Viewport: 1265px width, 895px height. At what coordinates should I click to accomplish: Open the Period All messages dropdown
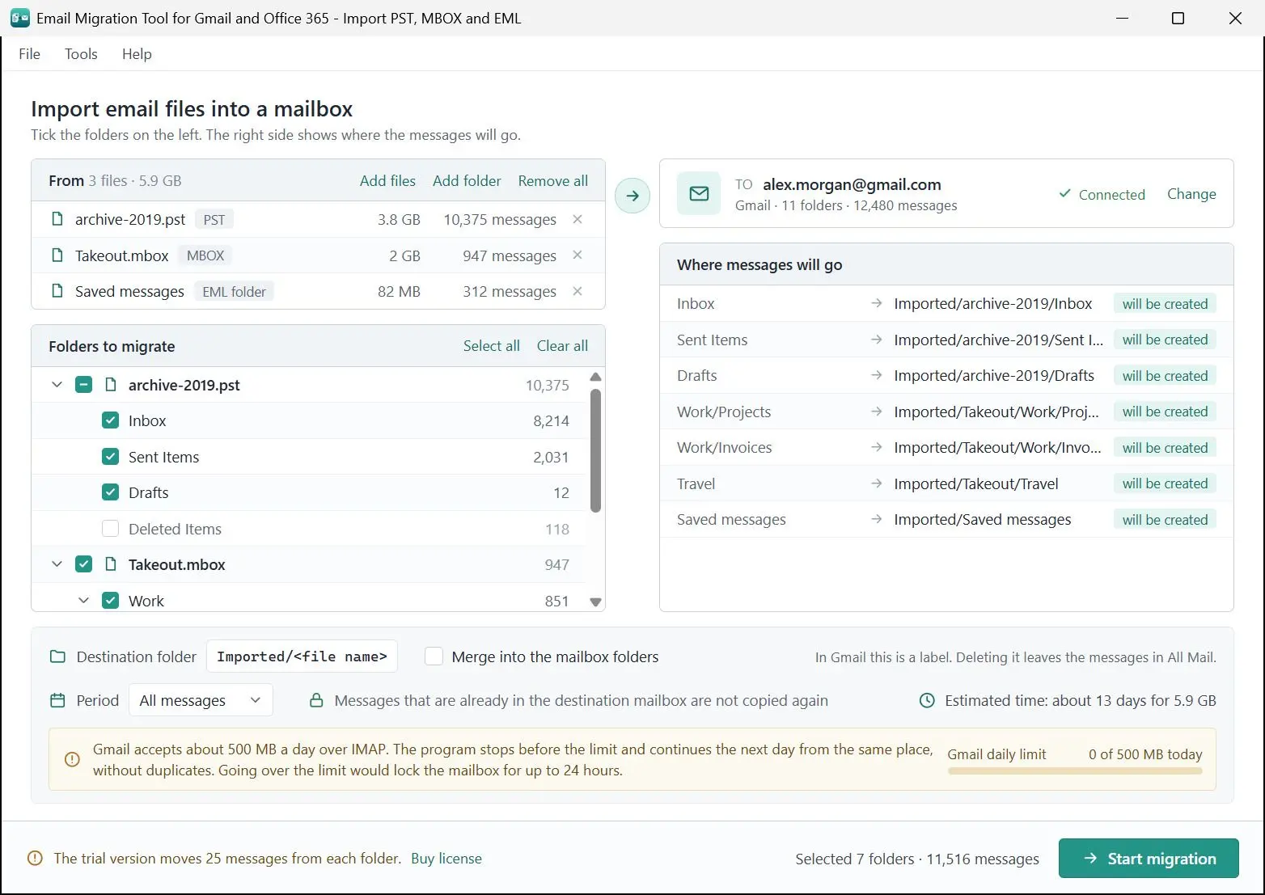[x=201, y=700]
